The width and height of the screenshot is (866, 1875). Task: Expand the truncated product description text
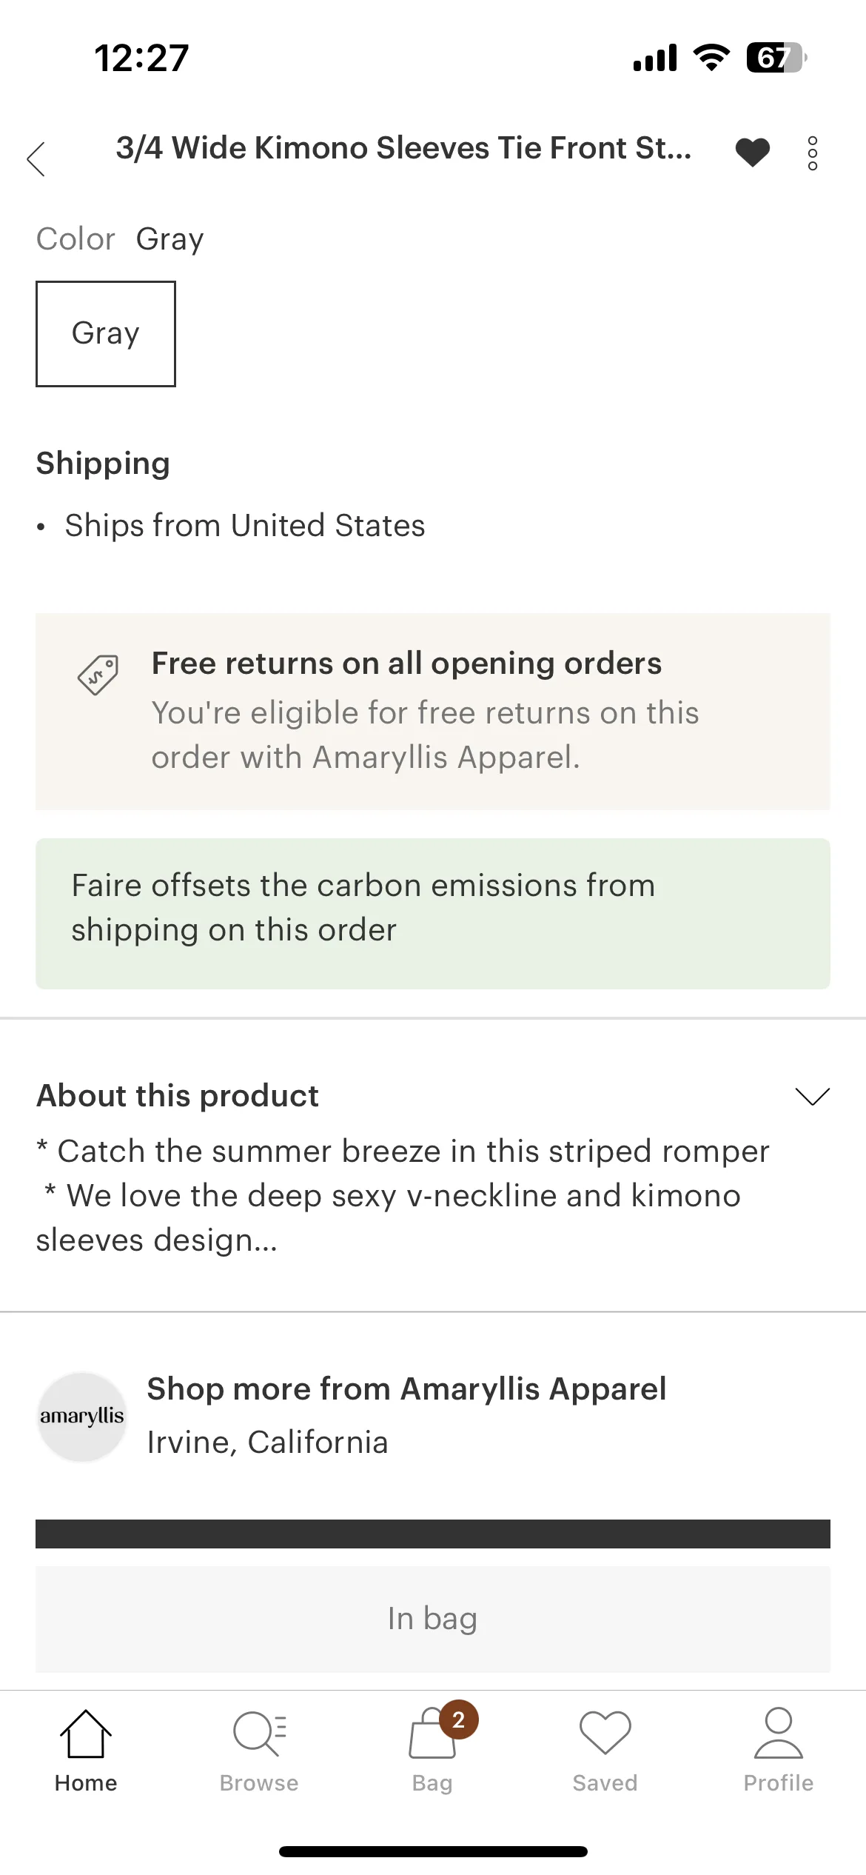point(403,1195)
